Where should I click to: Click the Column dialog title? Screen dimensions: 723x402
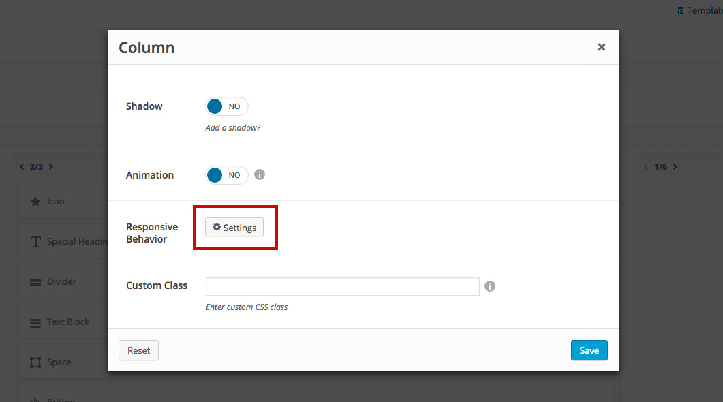tap(147, 48)
